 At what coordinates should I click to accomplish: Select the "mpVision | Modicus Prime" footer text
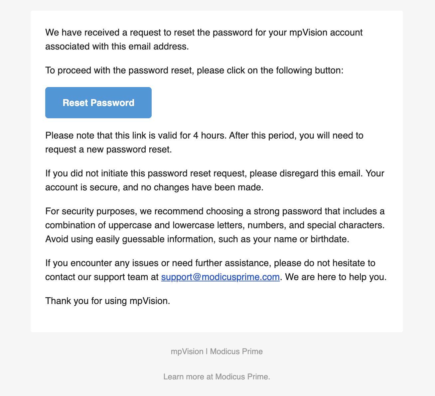pyautogui.click(x=217, y=351)
